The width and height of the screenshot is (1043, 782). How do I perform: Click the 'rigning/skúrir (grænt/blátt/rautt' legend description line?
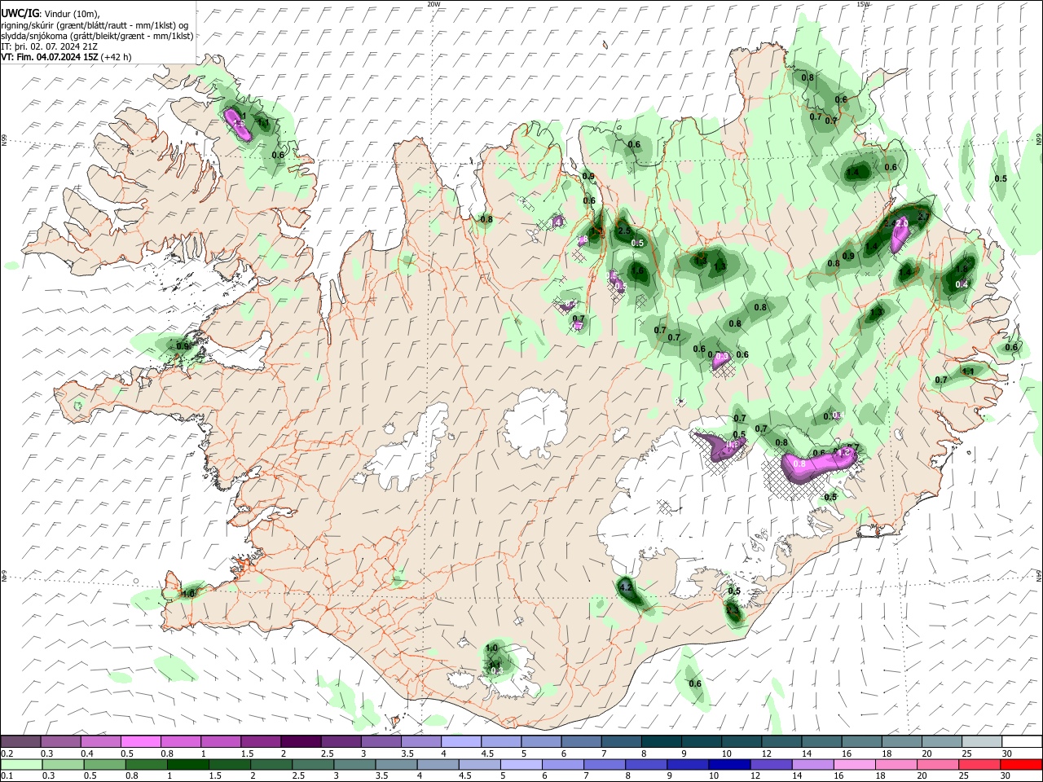point(95,25)
